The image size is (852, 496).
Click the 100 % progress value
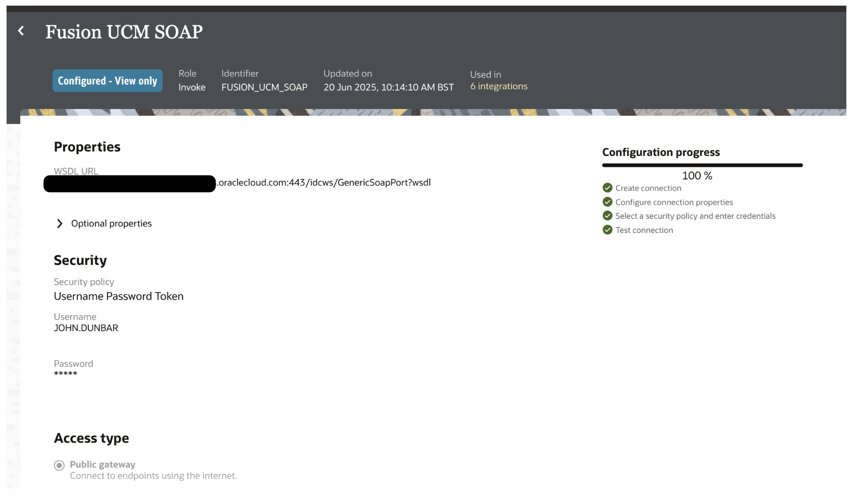pyautogui.click(x=697, y=176)
